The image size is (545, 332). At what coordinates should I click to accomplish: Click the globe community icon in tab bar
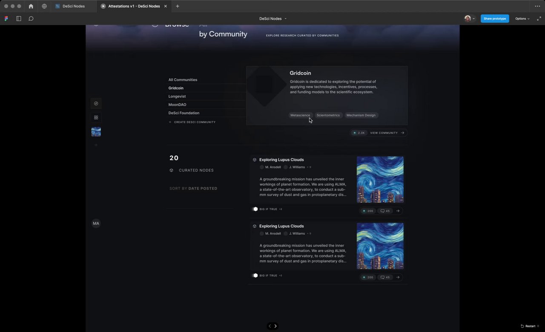[x=45, y=6]
